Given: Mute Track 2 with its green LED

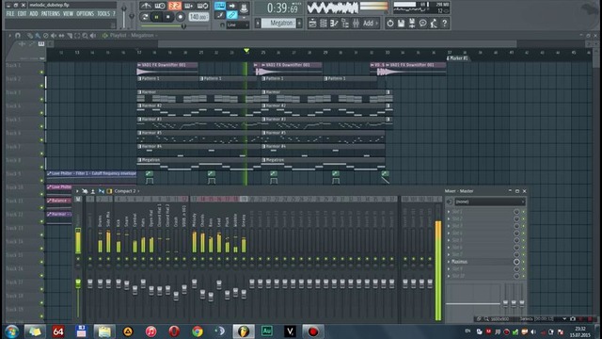Looking at the screenshot, I should (41, 86).
